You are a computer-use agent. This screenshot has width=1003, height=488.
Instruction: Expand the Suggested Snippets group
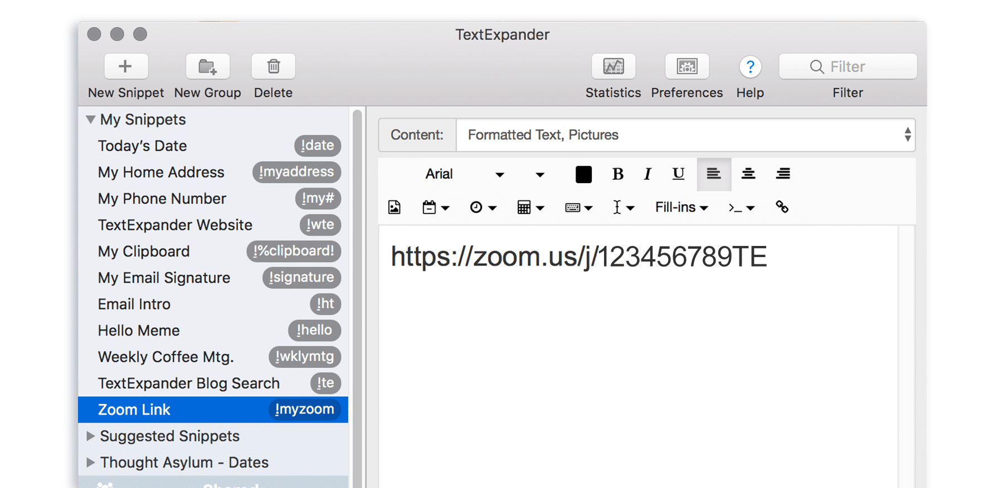point(90,436)
